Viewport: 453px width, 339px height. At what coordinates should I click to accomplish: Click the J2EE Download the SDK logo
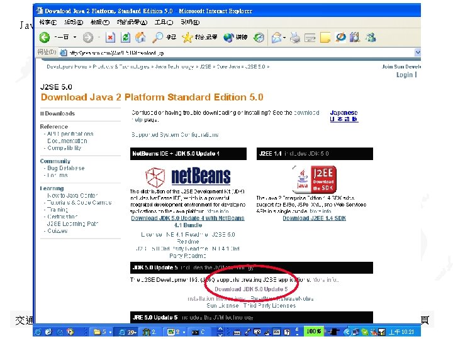point(315,179)
